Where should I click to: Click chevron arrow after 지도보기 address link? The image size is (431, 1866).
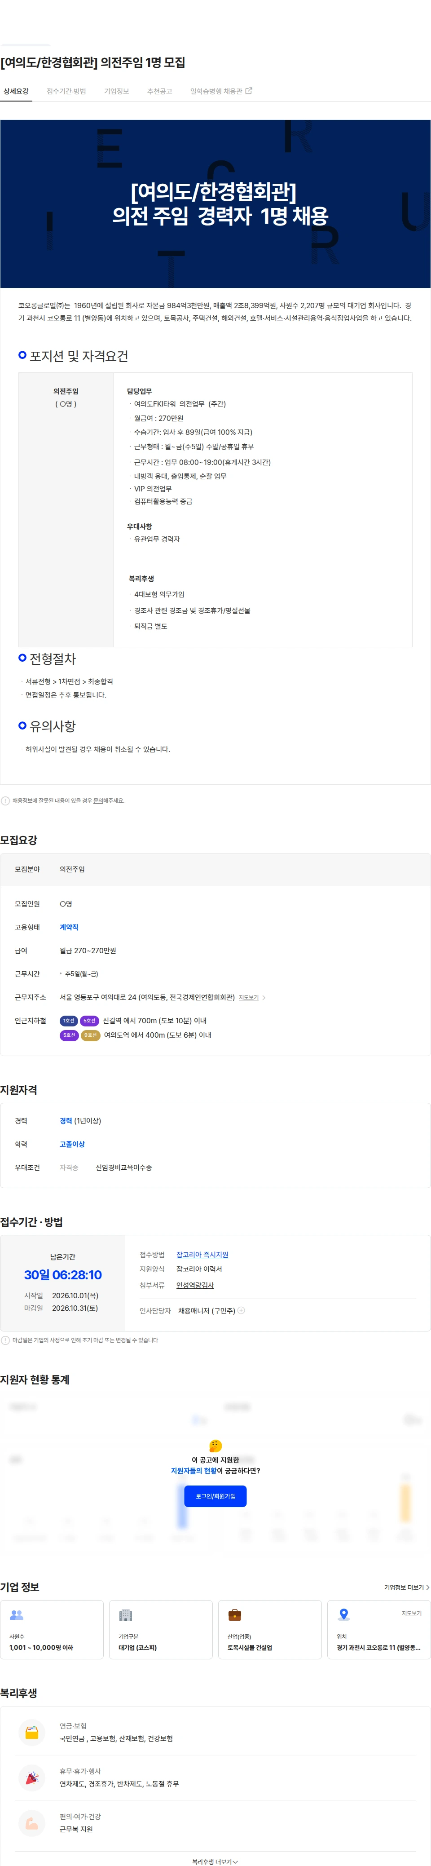point(264,998)
